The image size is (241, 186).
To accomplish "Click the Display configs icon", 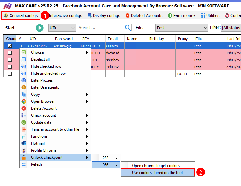I will (x=90, y=16).
